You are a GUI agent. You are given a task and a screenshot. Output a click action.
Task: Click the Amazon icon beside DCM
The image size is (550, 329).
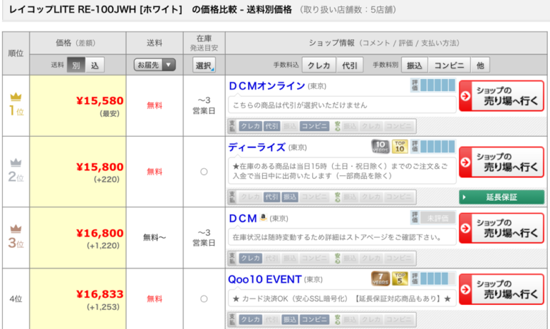[x=263, y=218]
